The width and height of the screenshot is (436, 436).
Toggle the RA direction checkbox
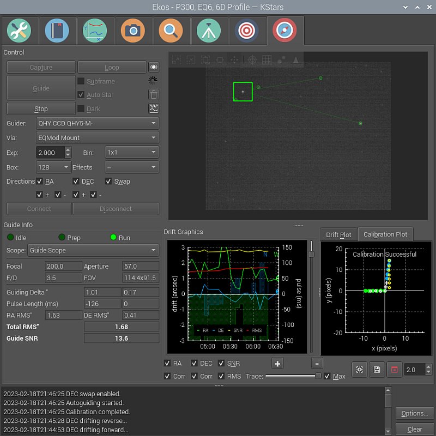[x=39, y=181]
